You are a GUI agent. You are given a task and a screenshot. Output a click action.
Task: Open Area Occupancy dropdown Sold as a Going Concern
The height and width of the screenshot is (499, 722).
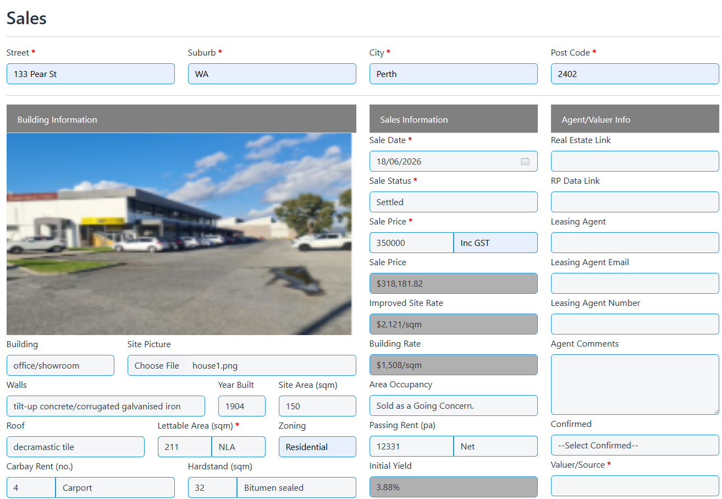click(454, 405)
